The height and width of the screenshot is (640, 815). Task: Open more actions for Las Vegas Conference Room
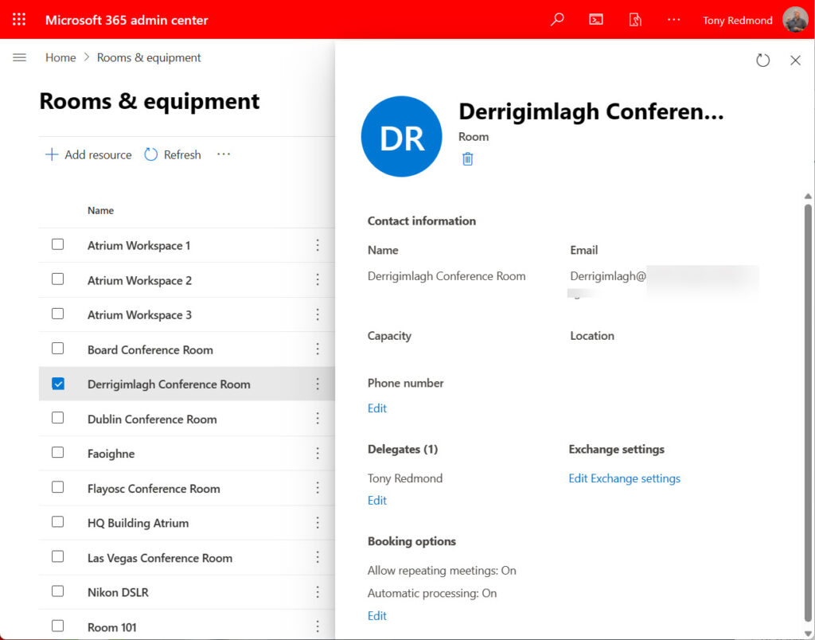[318, 557]
